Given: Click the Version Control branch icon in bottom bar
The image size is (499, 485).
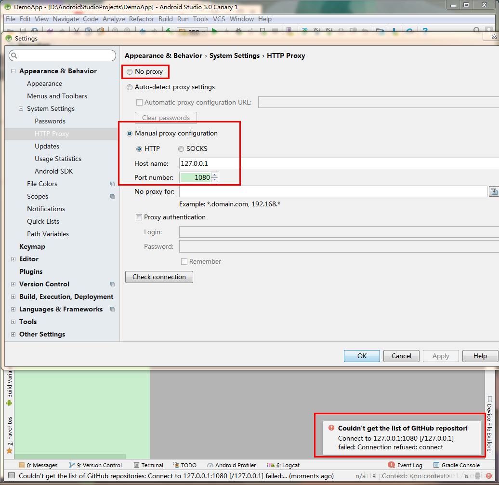Looking at the screenshot, I should pyautogui.click(x=72, y=465).
